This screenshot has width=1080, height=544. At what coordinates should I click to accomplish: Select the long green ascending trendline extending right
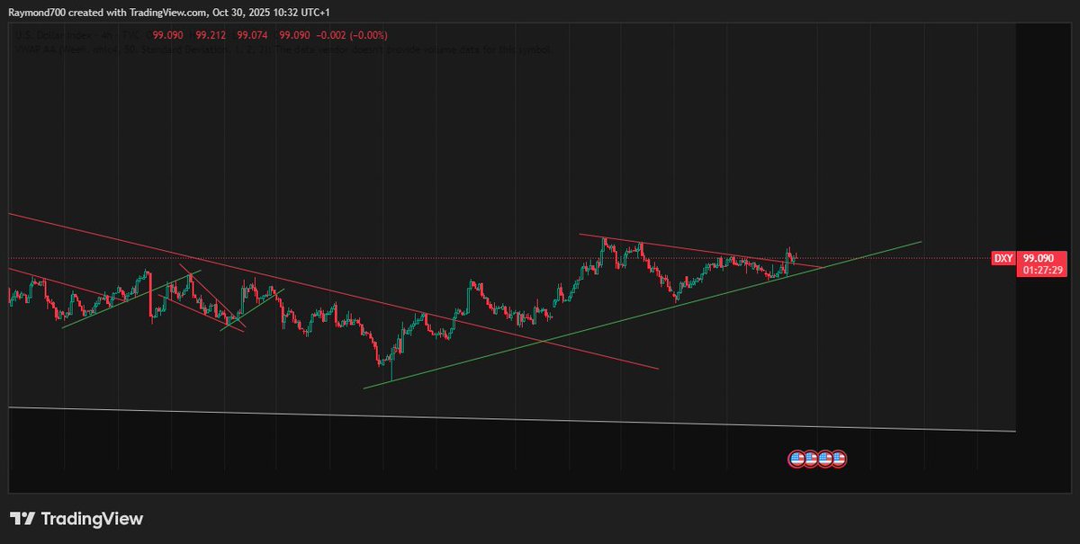tap(643, 315)
